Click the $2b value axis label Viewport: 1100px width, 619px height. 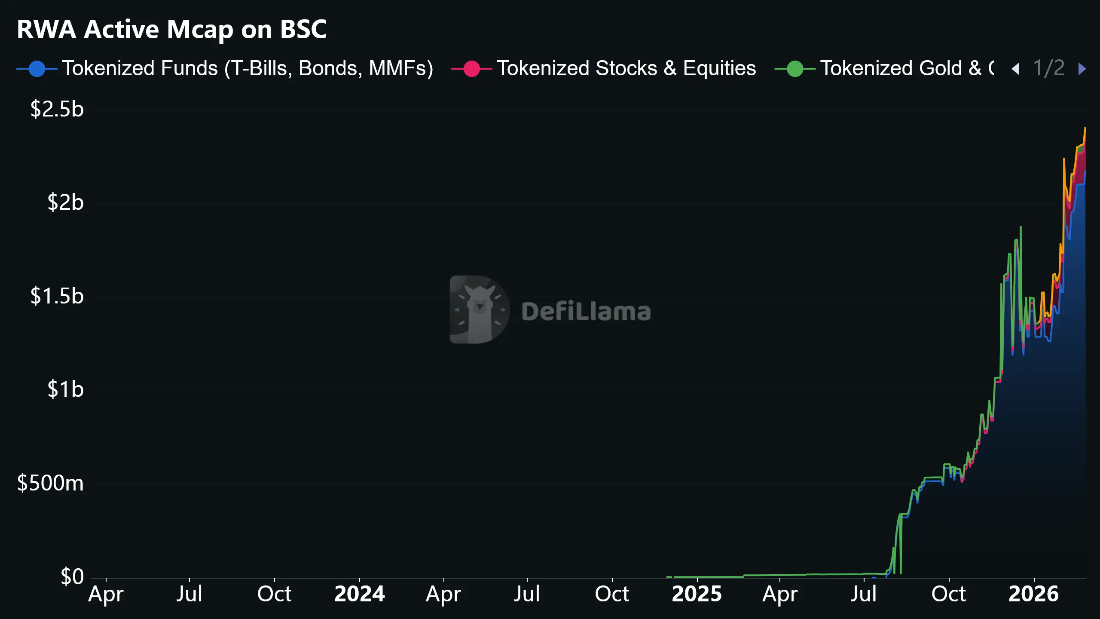pyautogui.click(x=65, y=202)
